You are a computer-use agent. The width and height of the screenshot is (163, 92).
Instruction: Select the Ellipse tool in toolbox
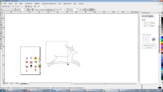click(x=1, y=29)
